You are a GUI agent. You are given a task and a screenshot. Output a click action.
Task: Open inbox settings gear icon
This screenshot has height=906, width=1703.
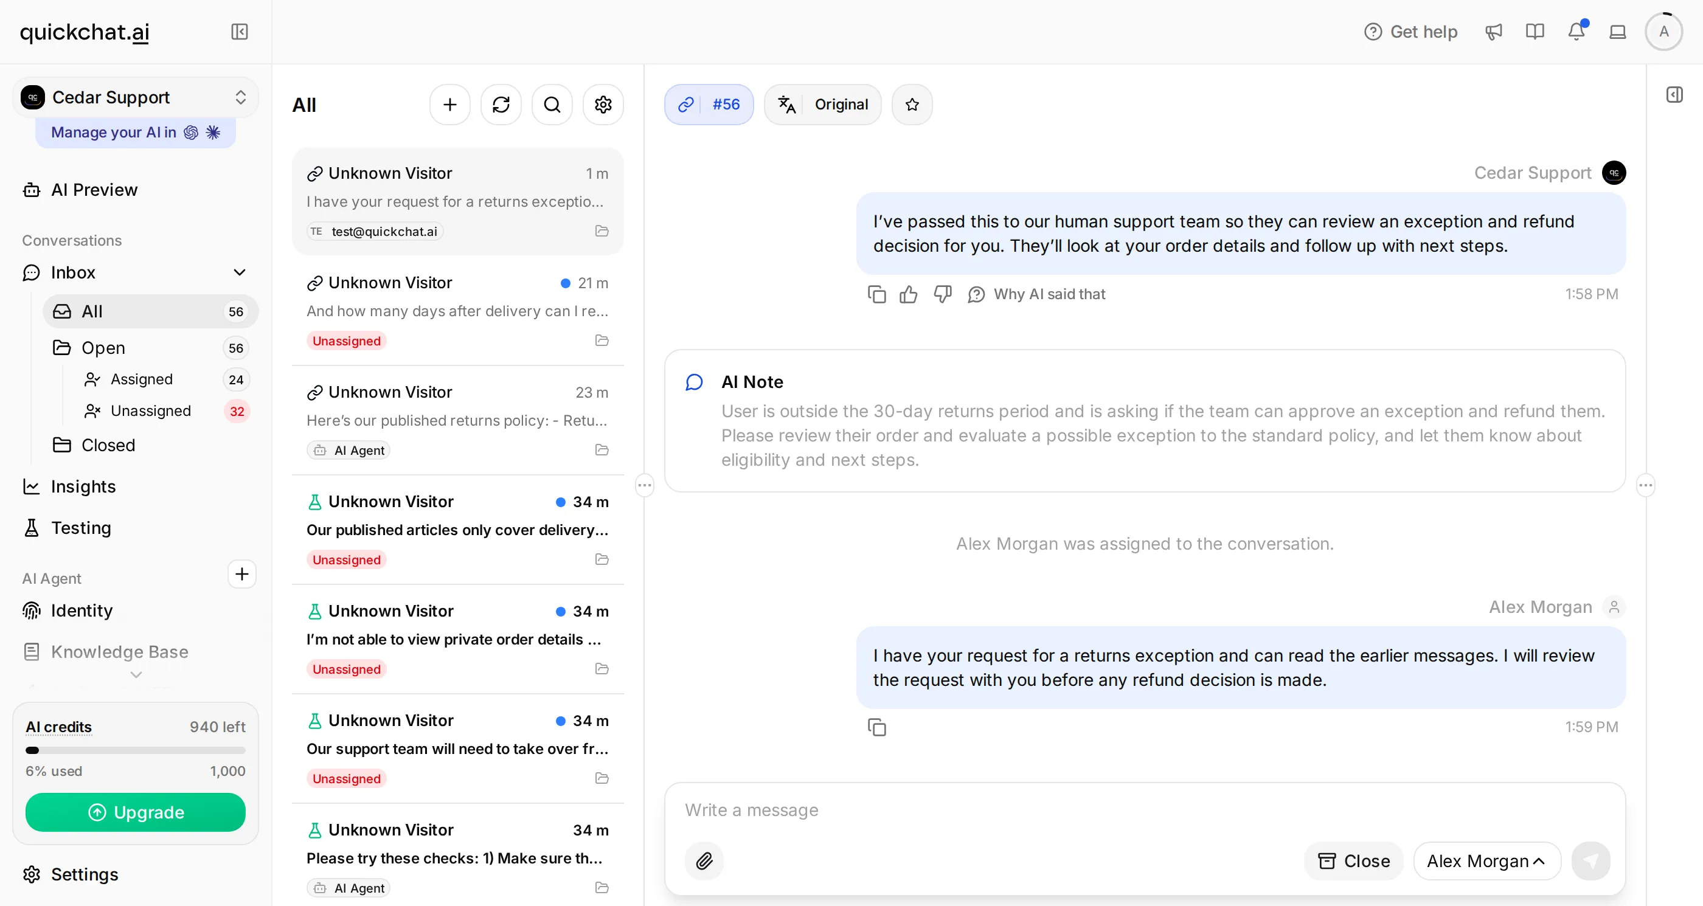[603, 105]
